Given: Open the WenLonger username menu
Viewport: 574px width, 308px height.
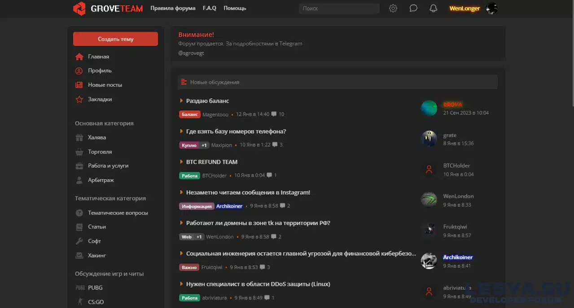Looking at the screenshot, I should tap(464, 9).
